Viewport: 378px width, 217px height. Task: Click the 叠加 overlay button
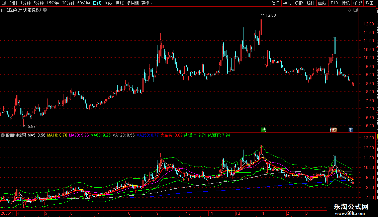click(287, 3)
